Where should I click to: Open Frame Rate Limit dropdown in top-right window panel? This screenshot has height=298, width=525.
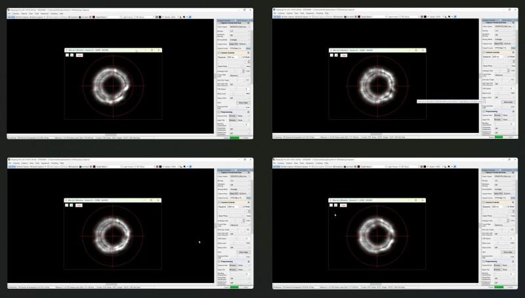tap(504, 75)
